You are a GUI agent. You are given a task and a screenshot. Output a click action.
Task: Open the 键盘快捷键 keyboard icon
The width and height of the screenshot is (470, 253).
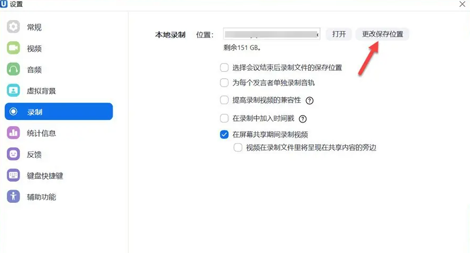click(13, 175)
